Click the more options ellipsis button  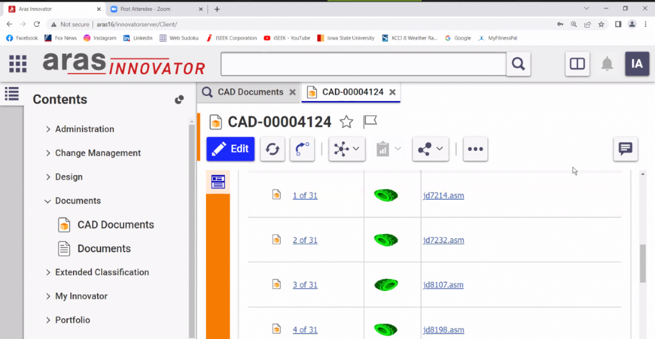point(475,149)
